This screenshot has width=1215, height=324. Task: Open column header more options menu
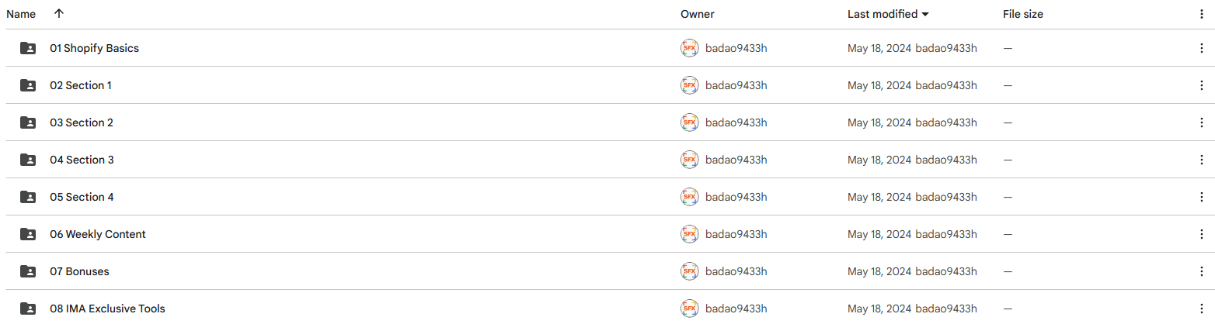click(x=1201, y=14)
